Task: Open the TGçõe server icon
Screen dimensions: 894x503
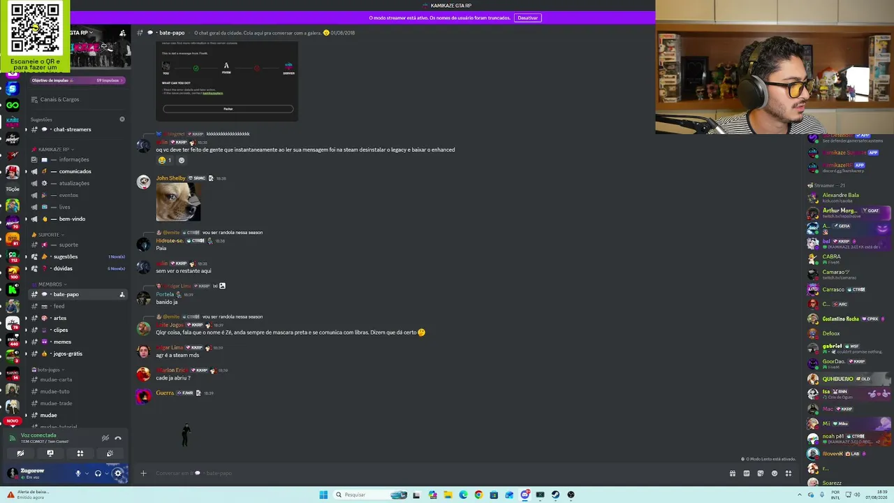Action: (13, 189)
